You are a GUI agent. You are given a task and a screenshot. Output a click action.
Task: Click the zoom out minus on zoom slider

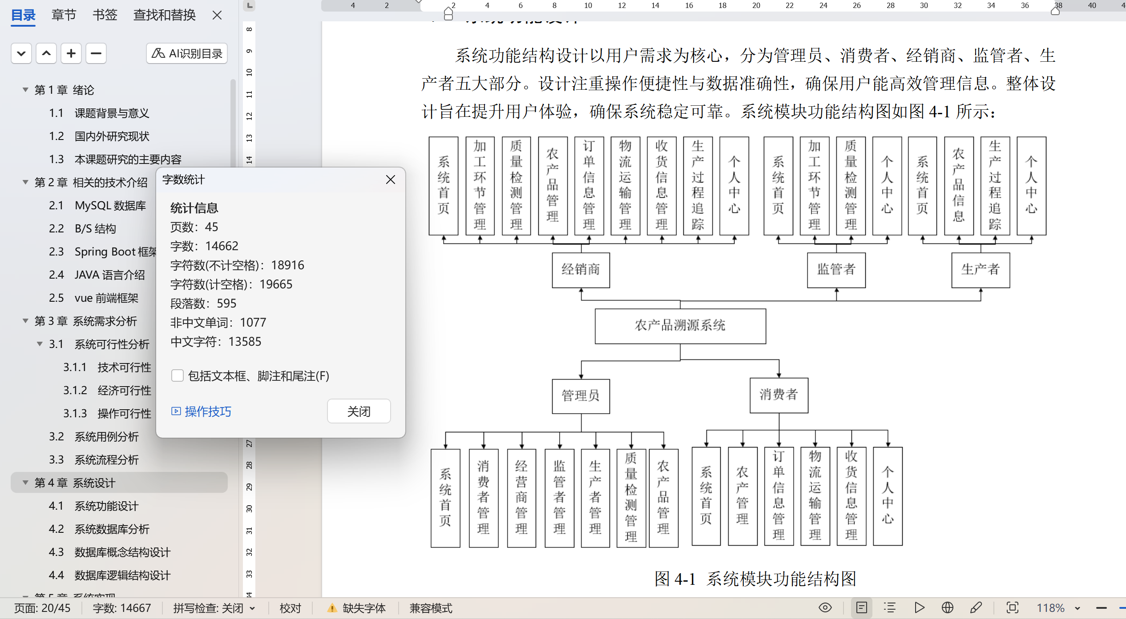[x=1102, y=608]
